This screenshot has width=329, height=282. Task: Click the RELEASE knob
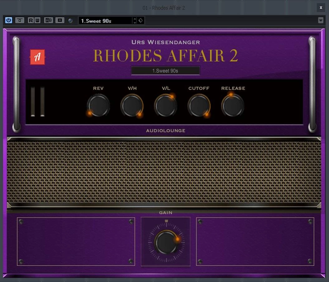point(232,106)
